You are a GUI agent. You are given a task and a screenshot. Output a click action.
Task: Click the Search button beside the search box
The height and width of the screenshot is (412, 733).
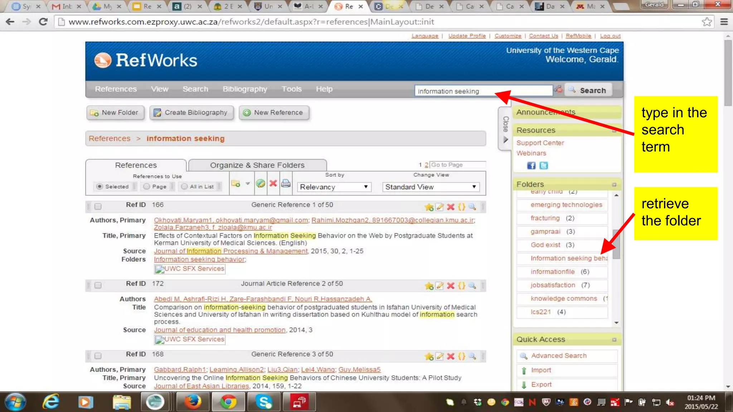[588, 90]
